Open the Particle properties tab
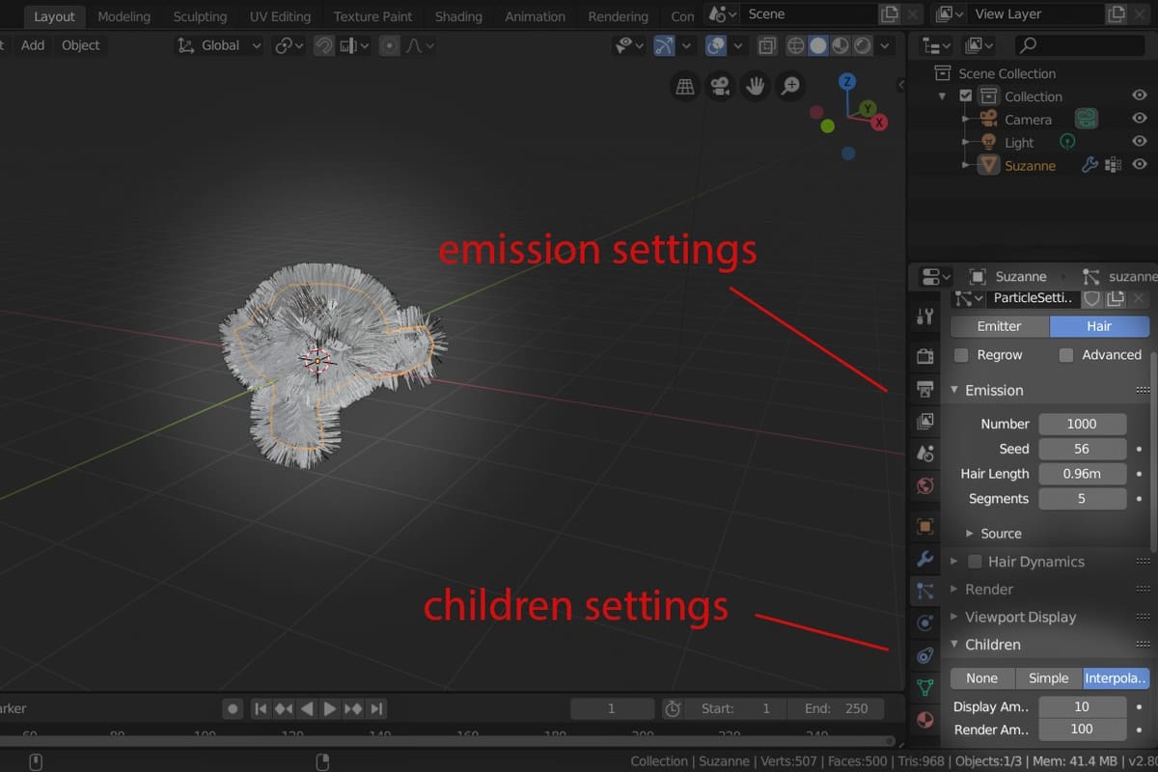This screenshot has width=1158, height=772. (924, 591)
